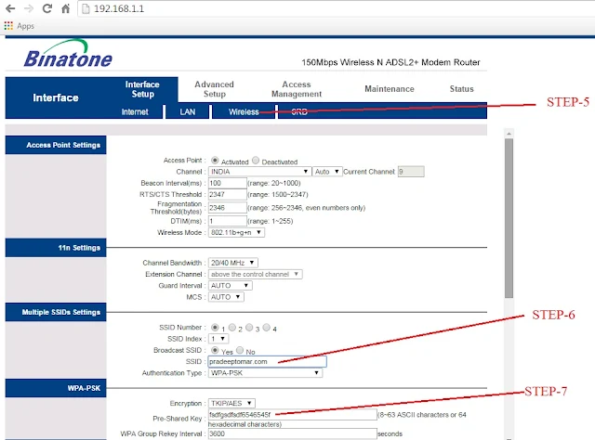Click the Fragmentation Threshold field
Screen dimensions: 595x440
click(x=227, y=208)
